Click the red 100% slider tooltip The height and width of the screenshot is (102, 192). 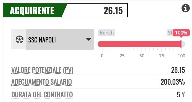point(181,33)
